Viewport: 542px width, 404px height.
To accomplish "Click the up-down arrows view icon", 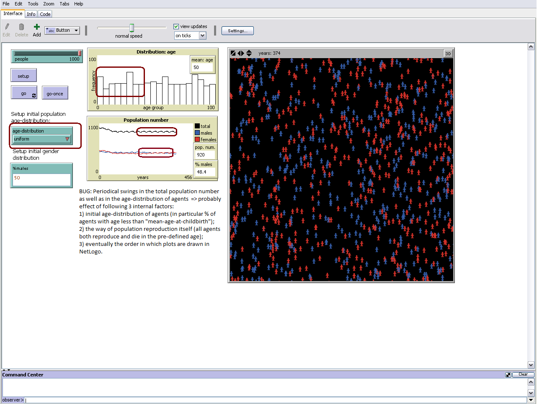I will [249, 53].
